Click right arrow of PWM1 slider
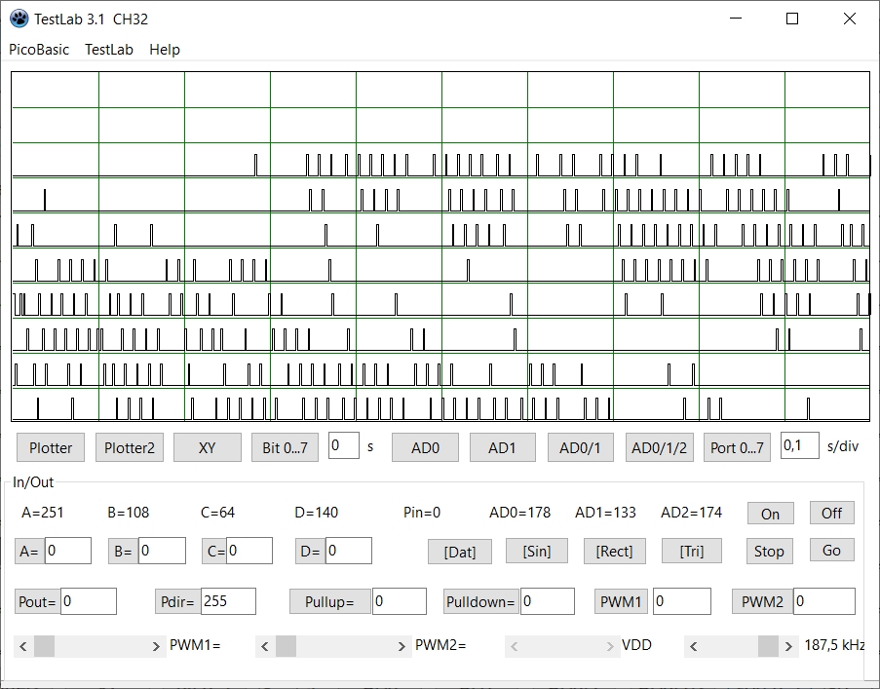 pos(156,646)
